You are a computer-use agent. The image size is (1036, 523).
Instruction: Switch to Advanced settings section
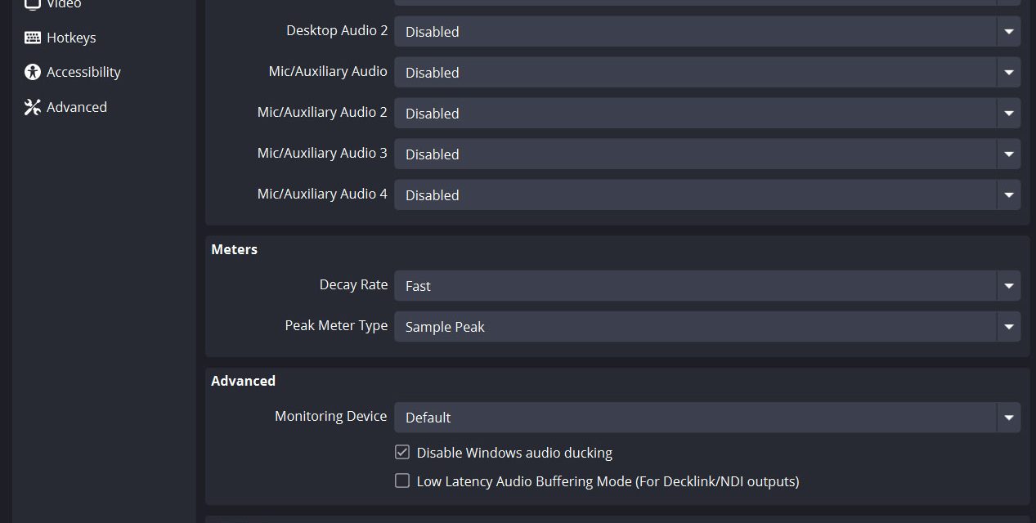click(x=77, y=107)
